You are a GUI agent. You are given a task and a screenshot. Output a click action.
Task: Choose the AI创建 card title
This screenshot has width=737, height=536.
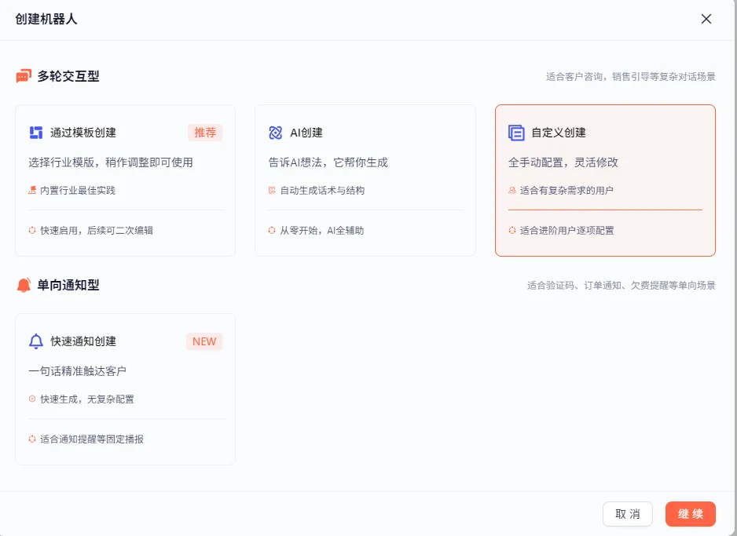pos(306,133)
